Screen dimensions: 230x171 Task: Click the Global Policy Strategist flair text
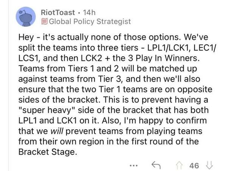point(90,22)
